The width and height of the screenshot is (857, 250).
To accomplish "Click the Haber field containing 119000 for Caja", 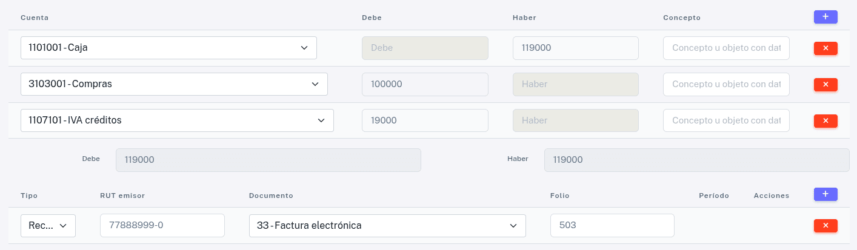I will tap(575, 48).
